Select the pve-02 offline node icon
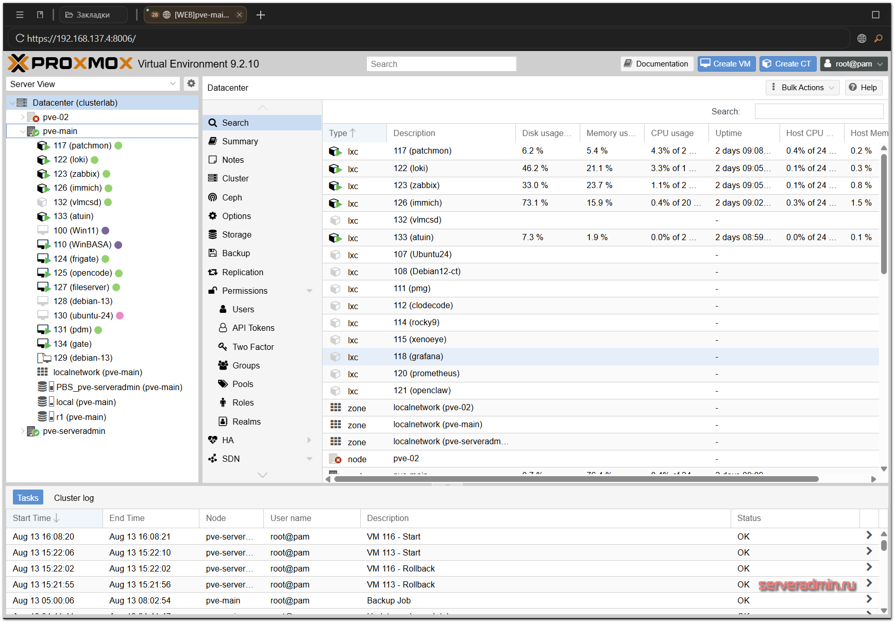Image resolution: width=894 pixels, height=622 pixels. pyautogui.click(x=33, y=117)
